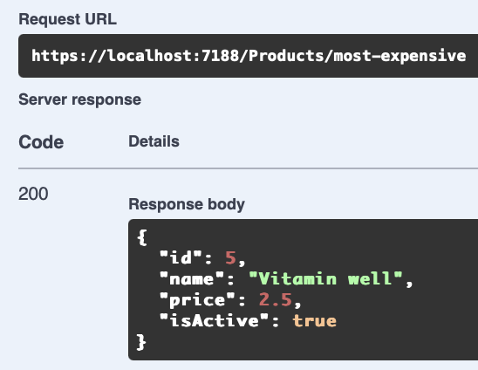Select the localhost most-expensive URL text

[249, 56]
